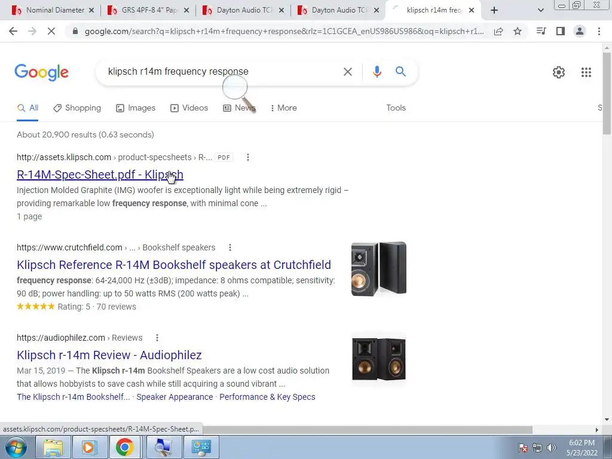Click inside the Google search field

(x=222, y=72)
